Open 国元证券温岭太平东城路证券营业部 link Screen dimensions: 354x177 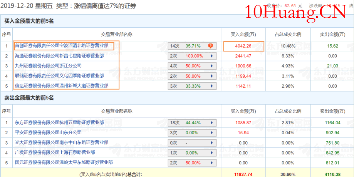64,162
